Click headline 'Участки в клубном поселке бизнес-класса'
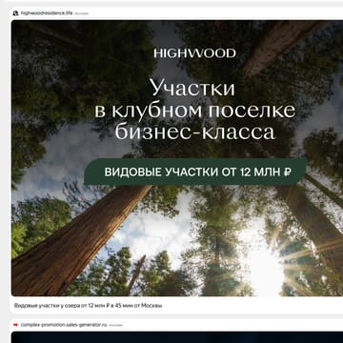The width and height of the screenshot is (343, 343). tap(194, 110)
